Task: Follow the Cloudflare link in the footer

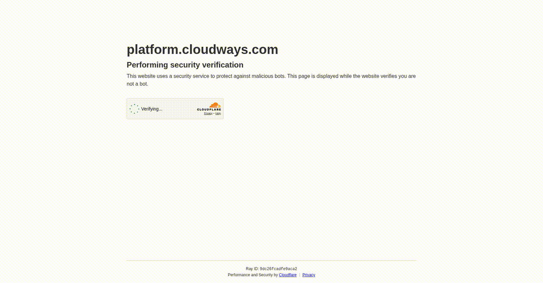Action: click(288, 275)
